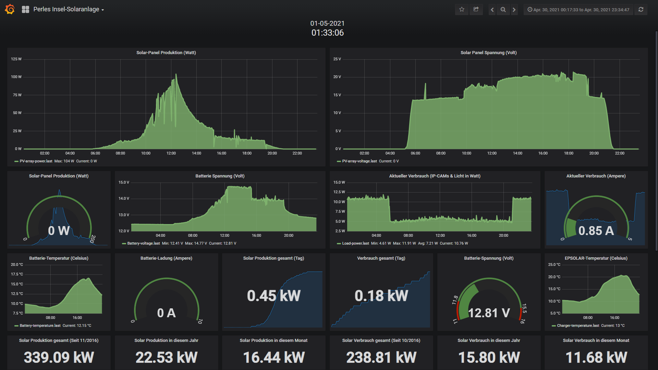This screenshot has height=370, width=658.
Task: Click the share dashboard icon
Action: click(476, 10)
